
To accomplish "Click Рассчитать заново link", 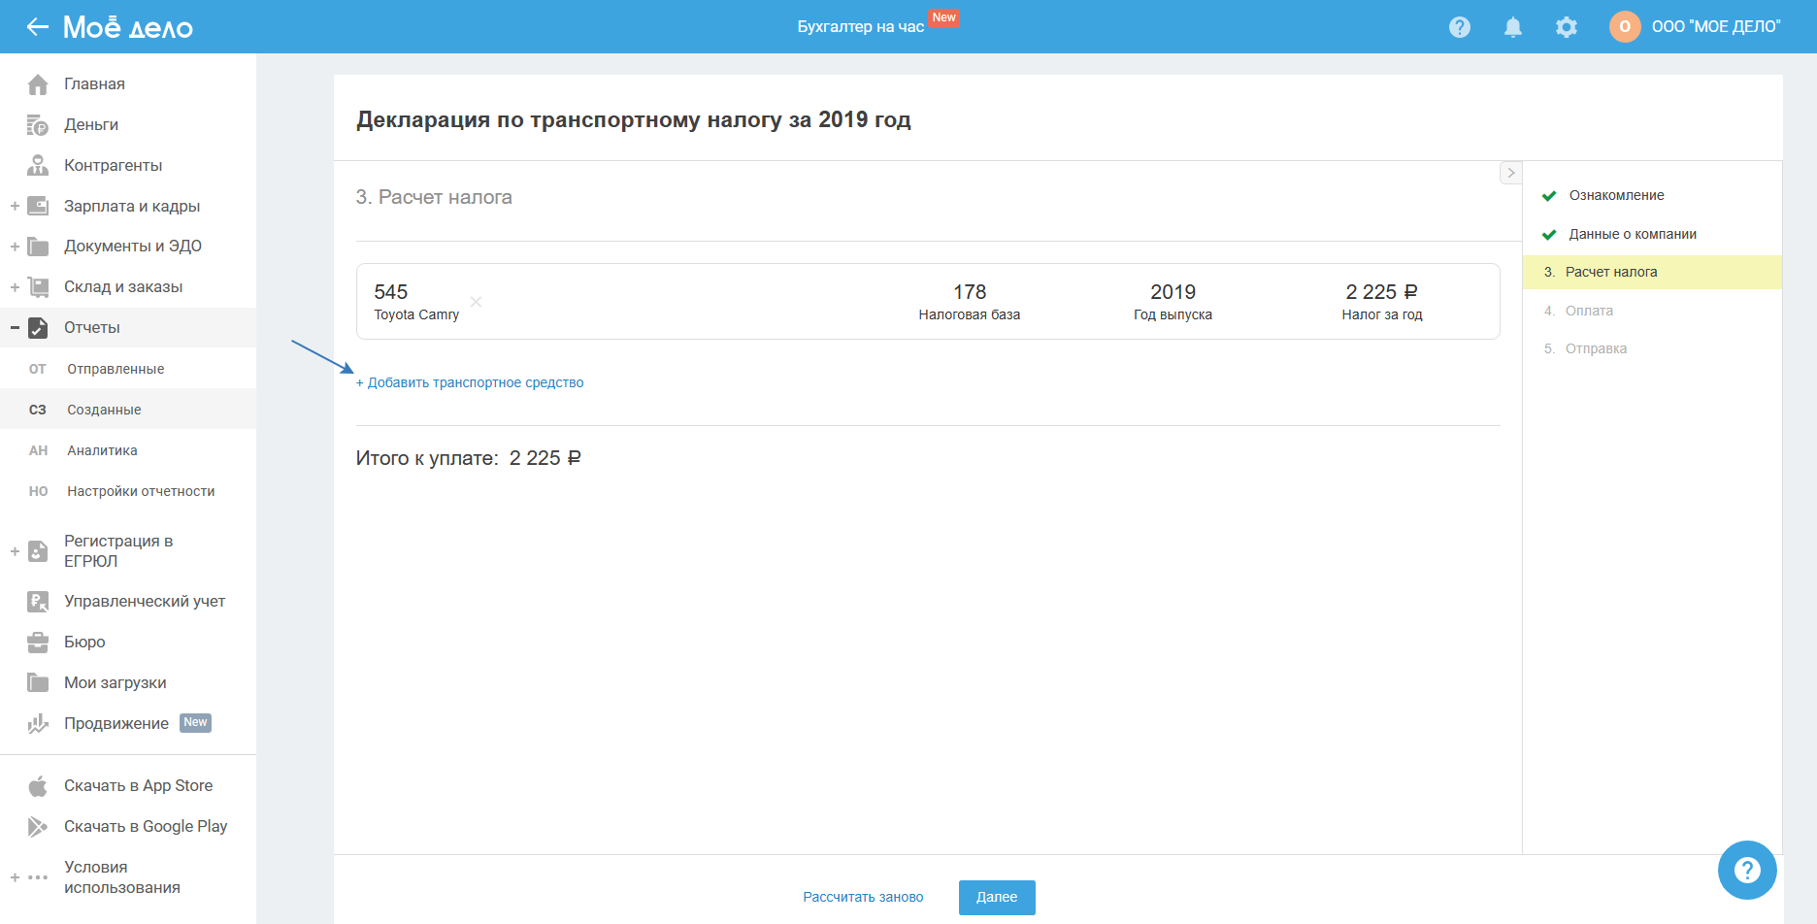I will [x=863, y=897].
